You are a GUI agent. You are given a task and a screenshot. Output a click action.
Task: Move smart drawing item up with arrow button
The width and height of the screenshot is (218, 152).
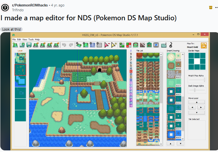171,144
